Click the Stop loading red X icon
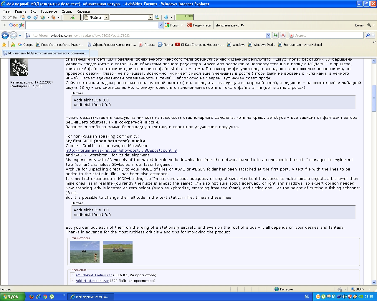 283,35
